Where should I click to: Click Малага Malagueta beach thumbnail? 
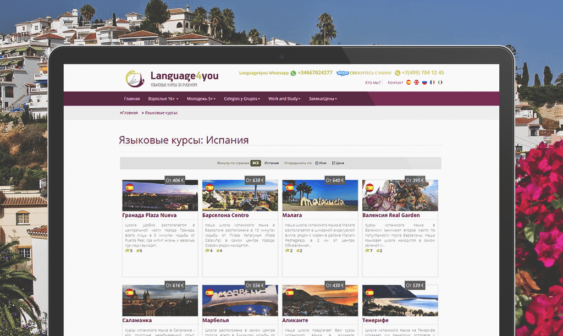321,195
